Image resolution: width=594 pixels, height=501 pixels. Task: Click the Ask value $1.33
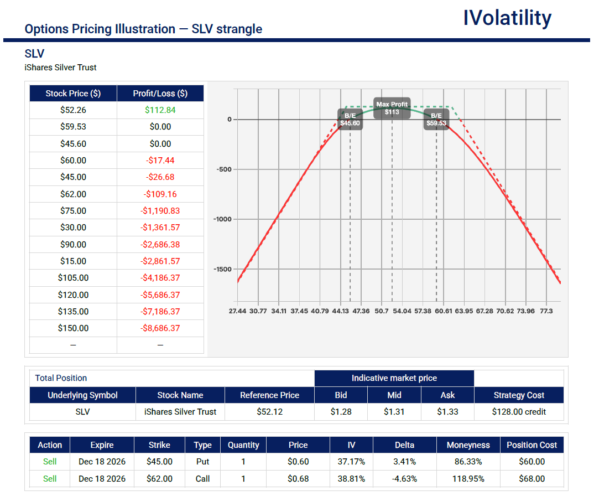[447, 412]
